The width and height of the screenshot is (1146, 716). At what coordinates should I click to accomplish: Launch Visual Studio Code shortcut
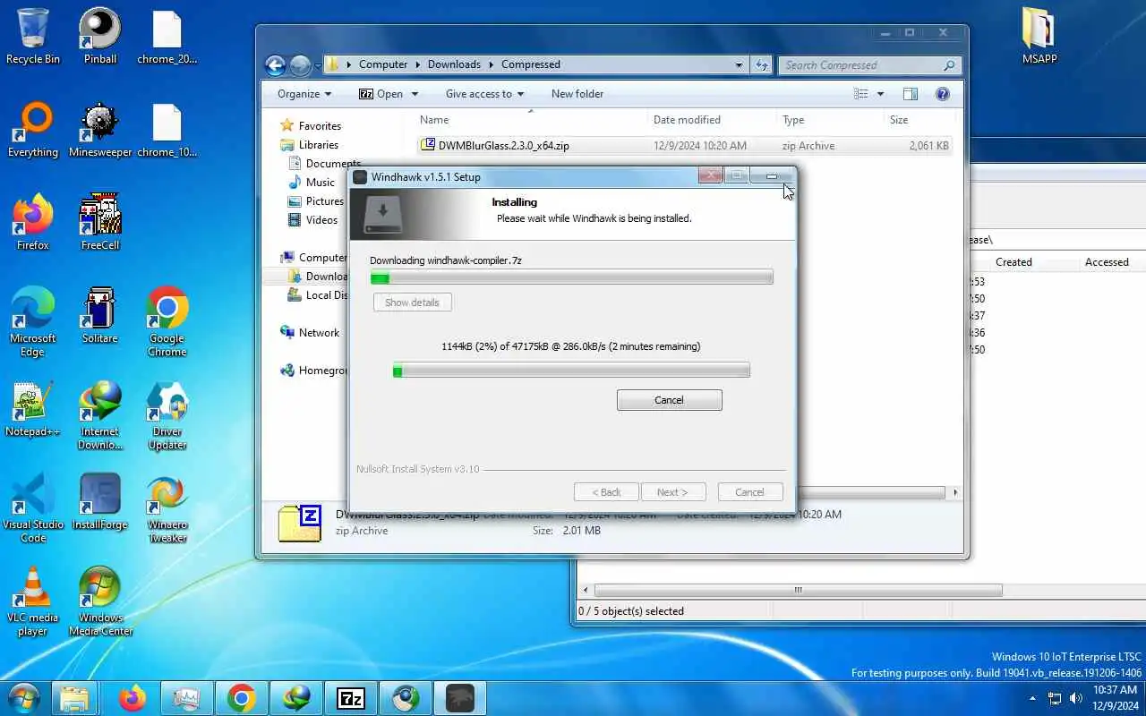point(32,507)
